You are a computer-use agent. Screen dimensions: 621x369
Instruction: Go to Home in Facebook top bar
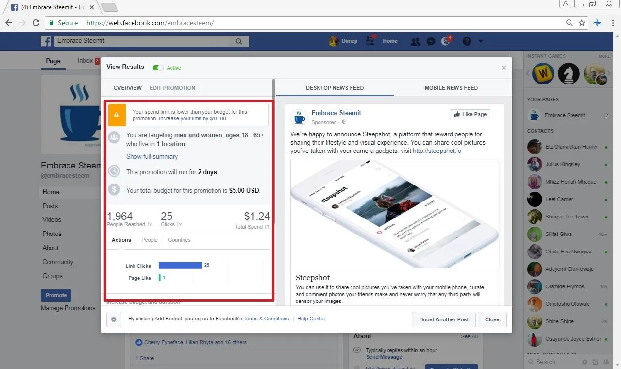click(390, 41)
